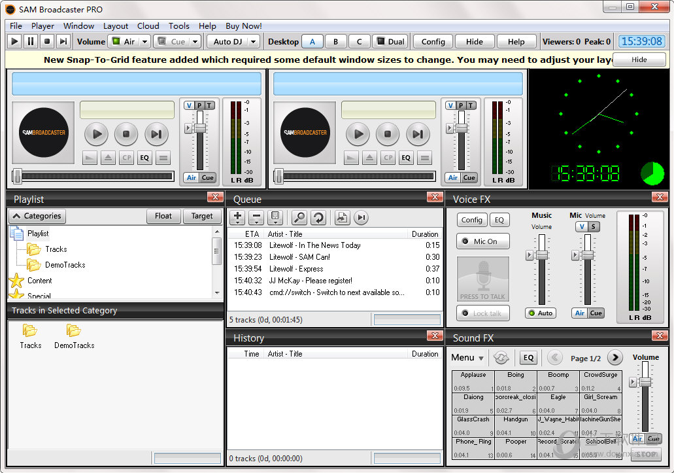Click the Export document icon in Queue
This screenshot has width=674, height=473.
pyautogui.click(x=342, y=218)
